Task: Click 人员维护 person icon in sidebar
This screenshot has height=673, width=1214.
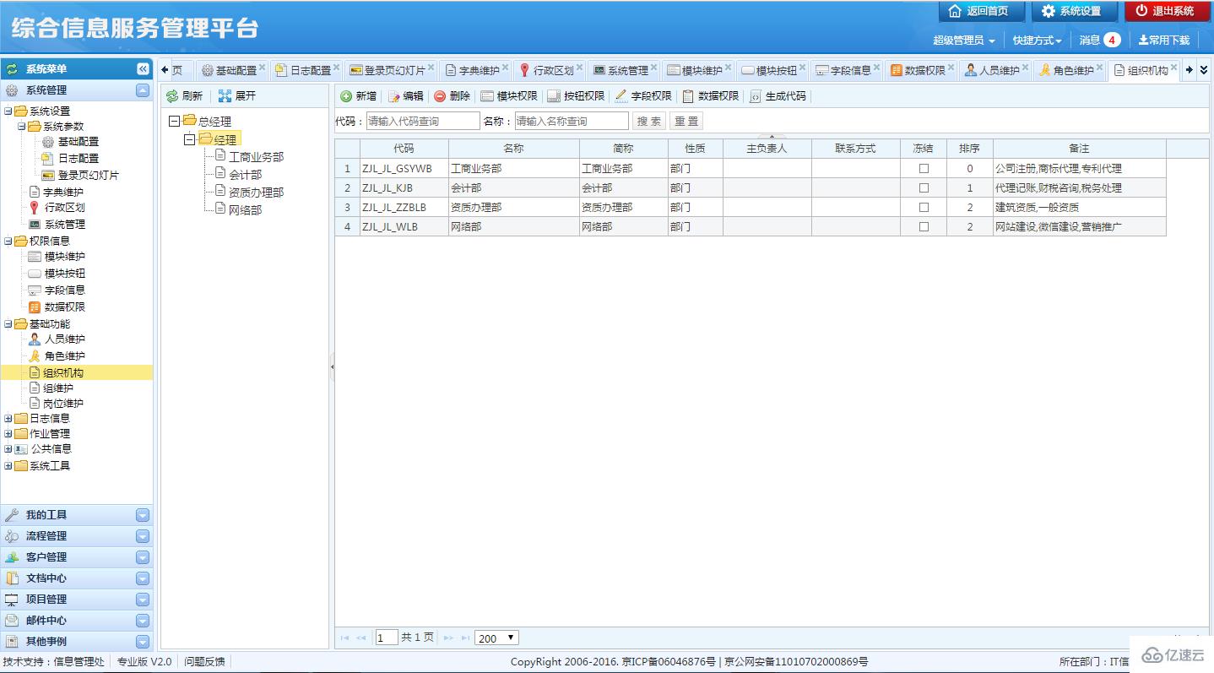Action: [35, 339]
